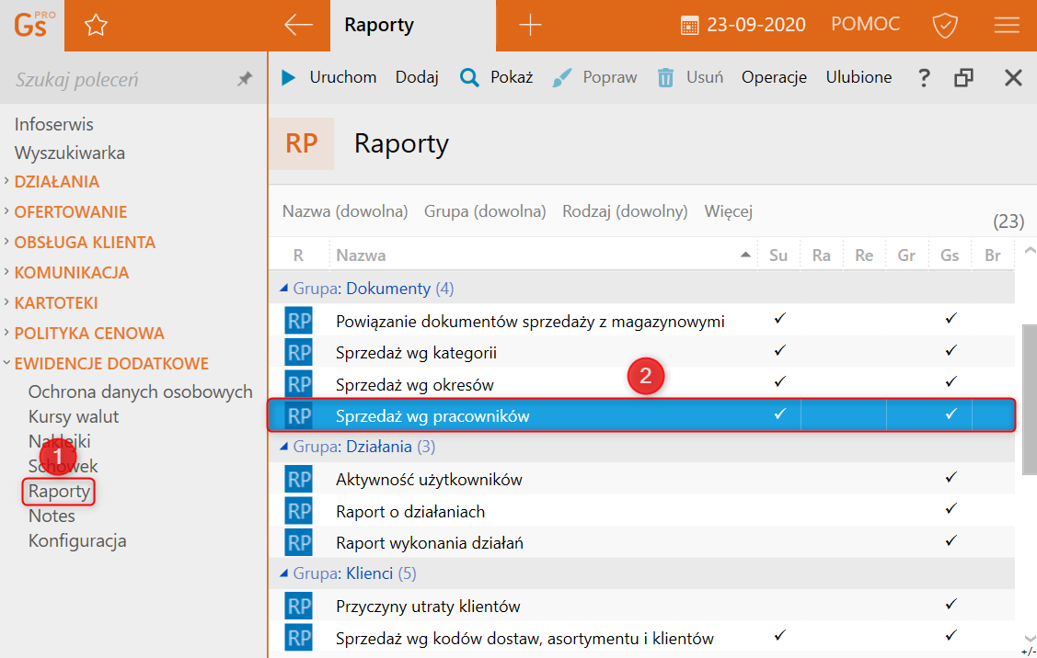This screenshot has height=658, width=1037.
Task: Click the Dodaj button
Action: click(417, 77)
